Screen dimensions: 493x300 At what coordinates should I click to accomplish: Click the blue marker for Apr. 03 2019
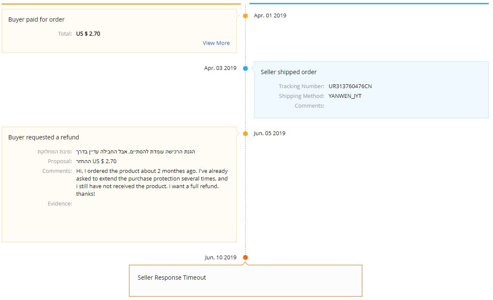coord(245,68)
